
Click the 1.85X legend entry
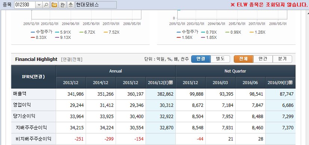point(209,37)
